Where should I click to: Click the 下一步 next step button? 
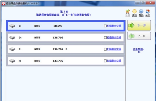click(139, 25)
